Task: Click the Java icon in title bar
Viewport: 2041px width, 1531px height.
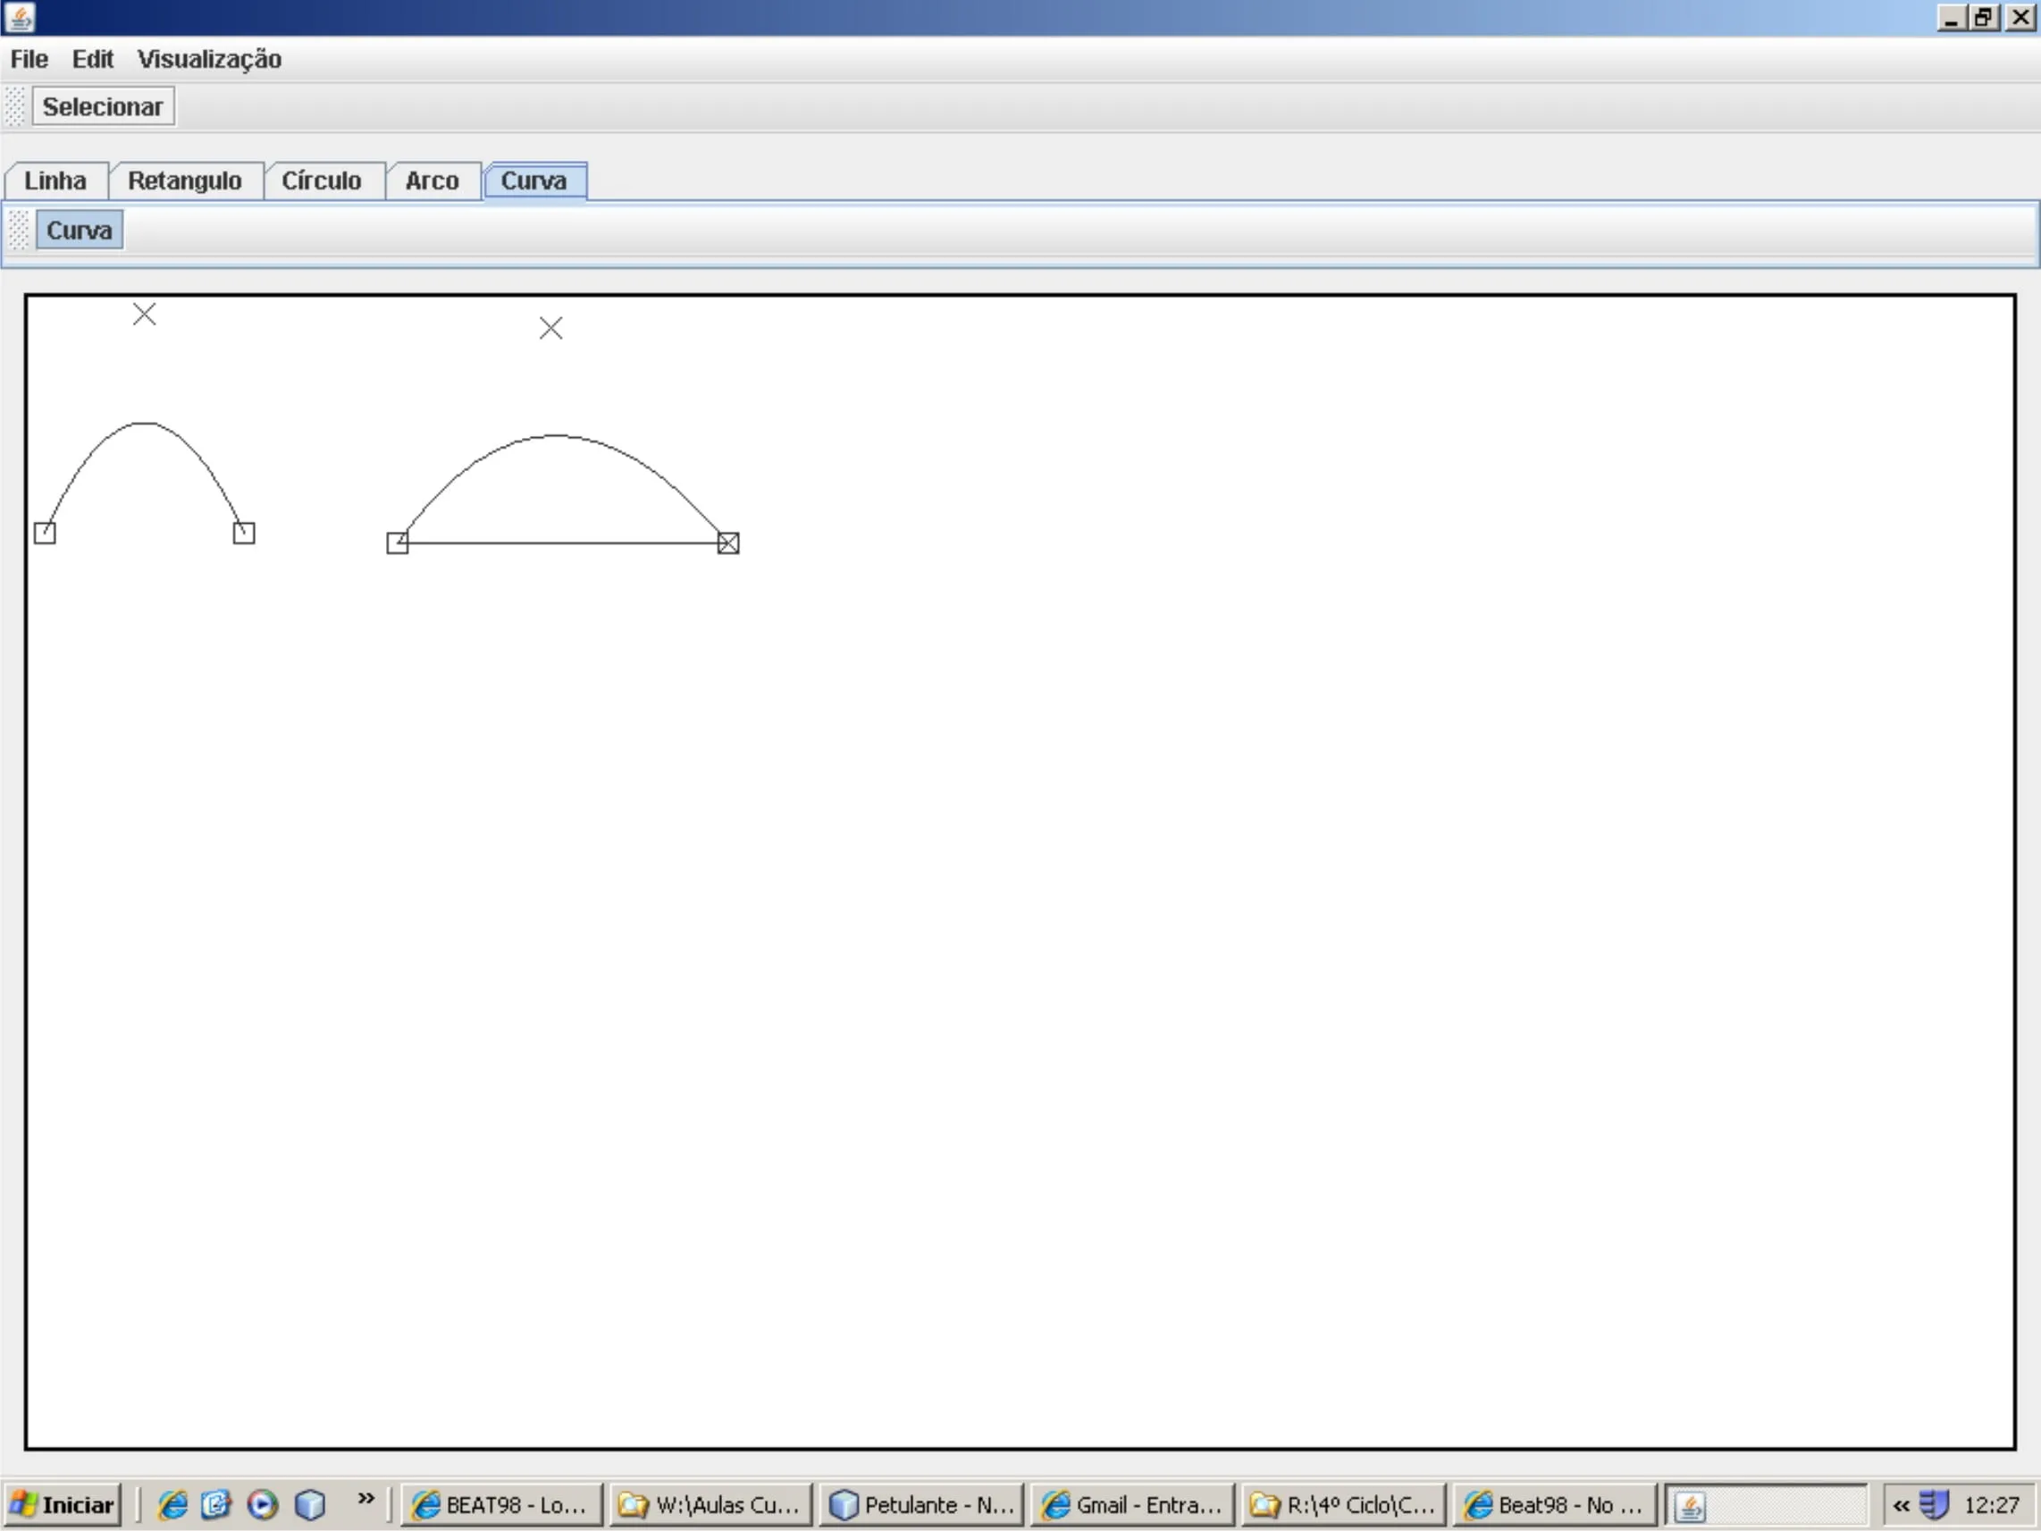Action: click(20, 17)
